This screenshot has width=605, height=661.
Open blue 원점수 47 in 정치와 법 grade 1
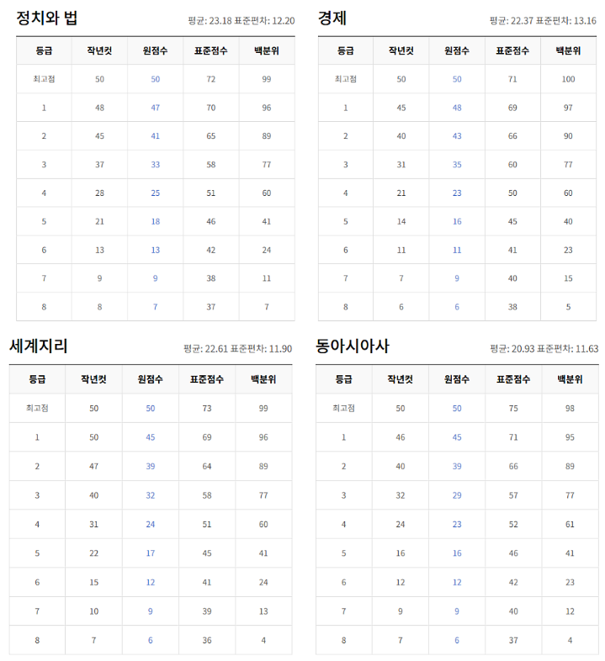pos(156,108)
